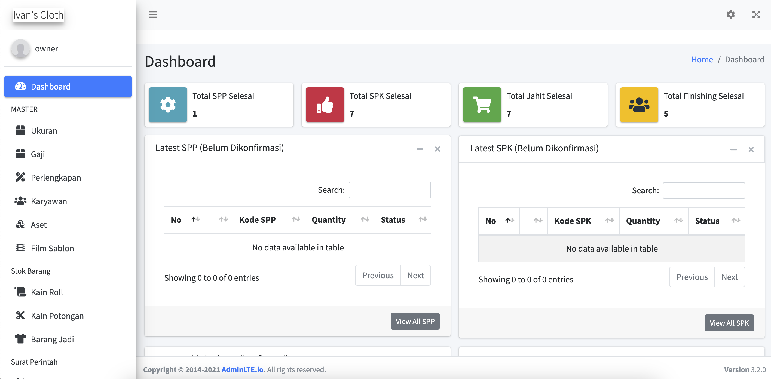
Task: Sort SPP table by Quantity column
Action: [x=328, y=219]
